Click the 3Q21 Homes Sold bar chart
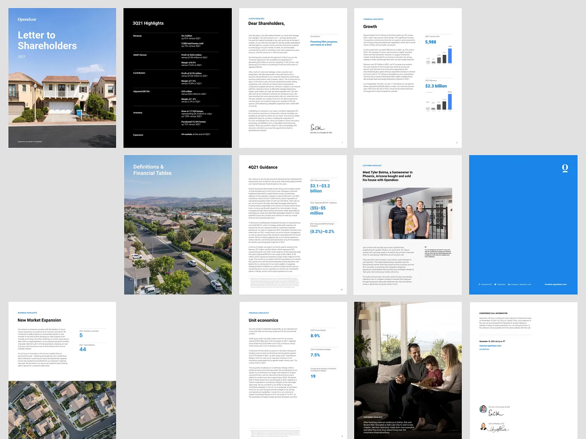This screenshot has height=439, width=586. click(x=439, y=56)
